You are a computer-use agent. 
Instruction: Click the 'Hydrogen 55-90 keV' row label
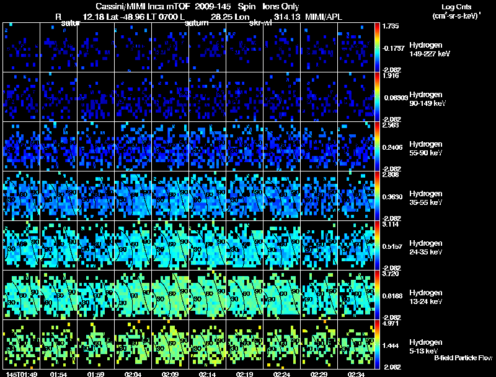click(x=426, y=149)
